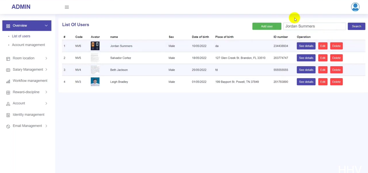Click the Room location sidebar icon

point(8,59)
